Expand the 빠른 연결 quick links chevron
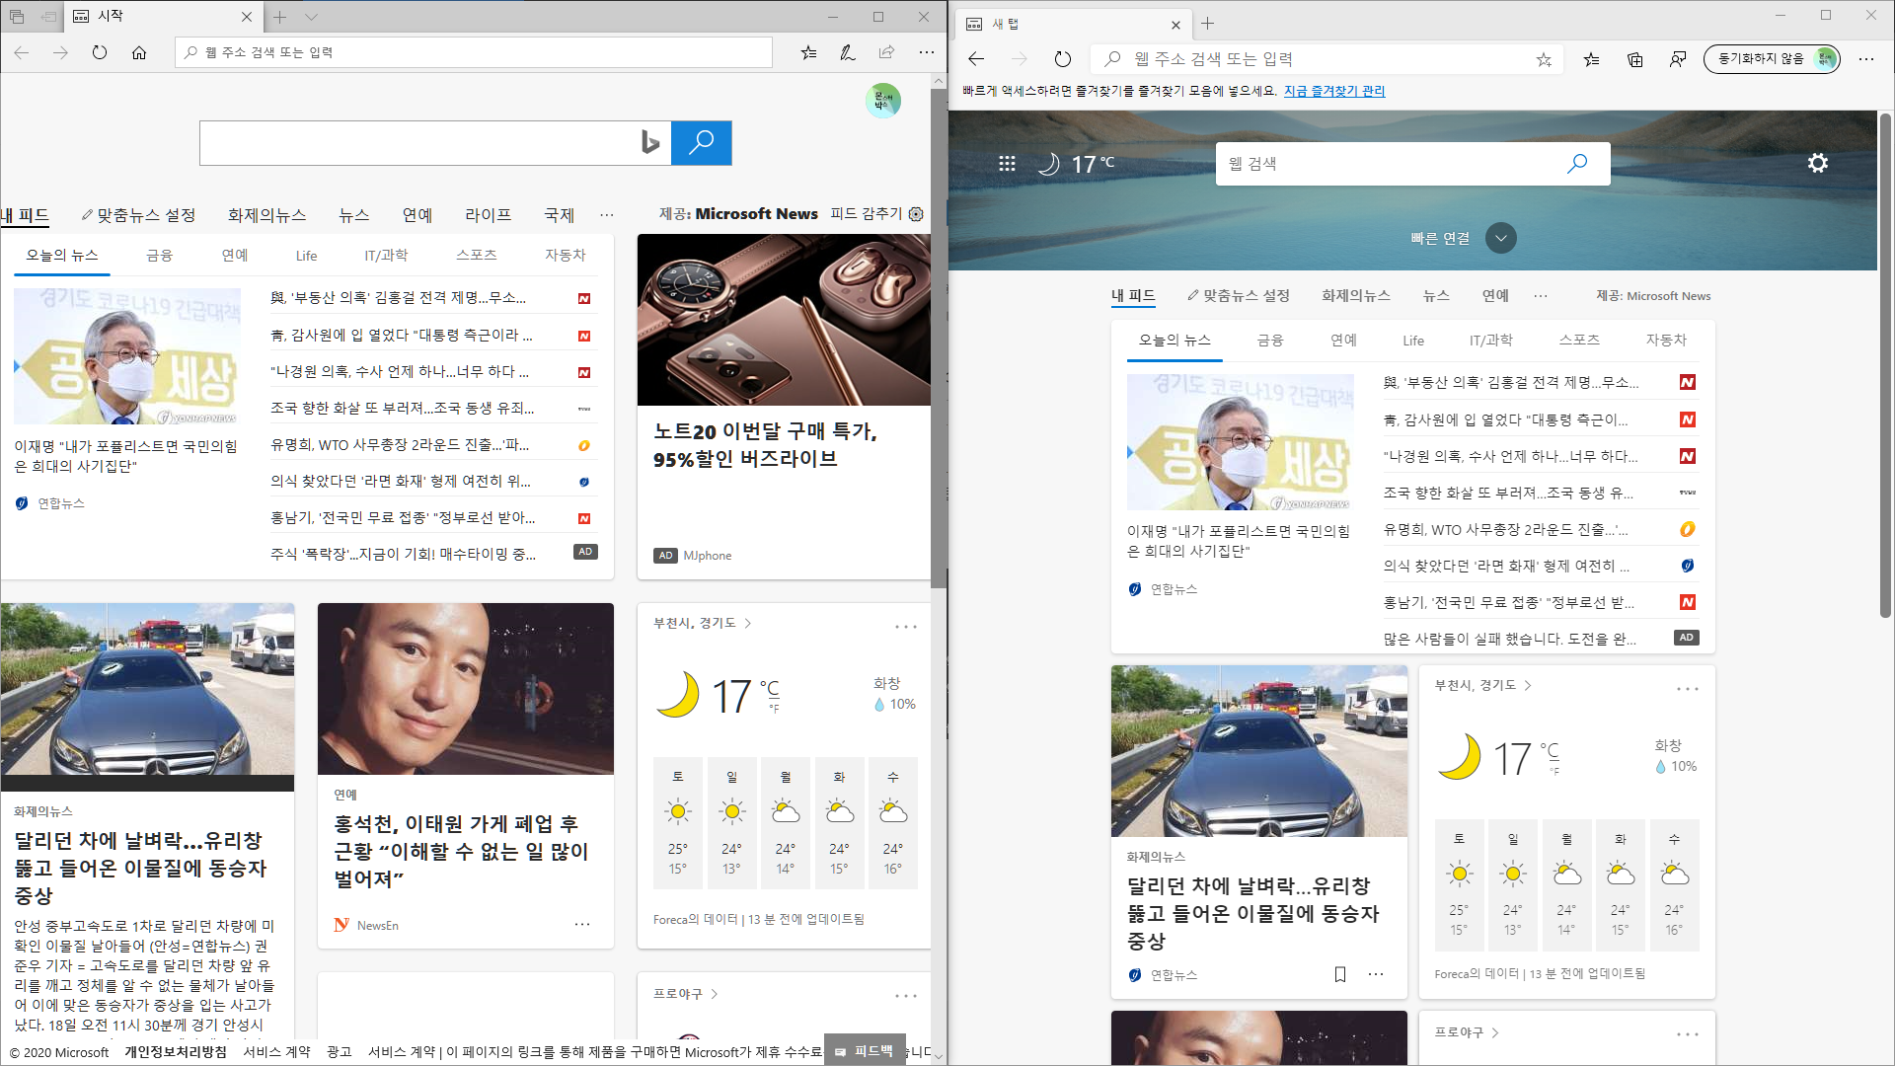 pyautogui.click(x=1500, y=238)
